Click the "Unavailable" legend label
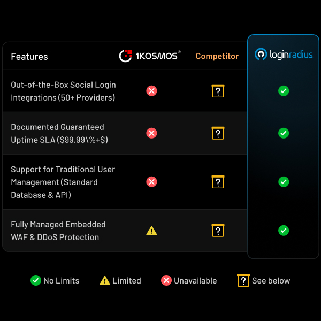The width and height of the screenshot is (321, 321). coord(195,280)
